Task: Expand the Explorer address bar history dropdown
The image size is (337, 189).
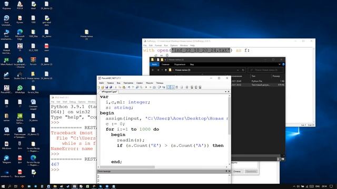Action: tap(238, 70)
